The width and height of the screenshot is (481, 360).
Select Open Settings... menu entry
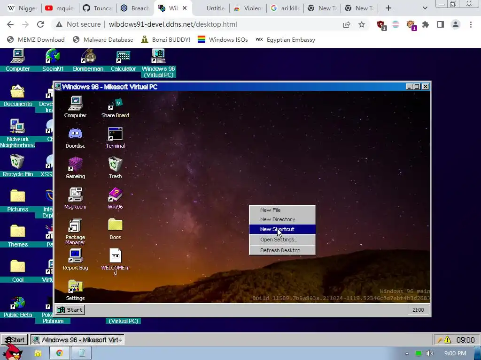[282, 240]
